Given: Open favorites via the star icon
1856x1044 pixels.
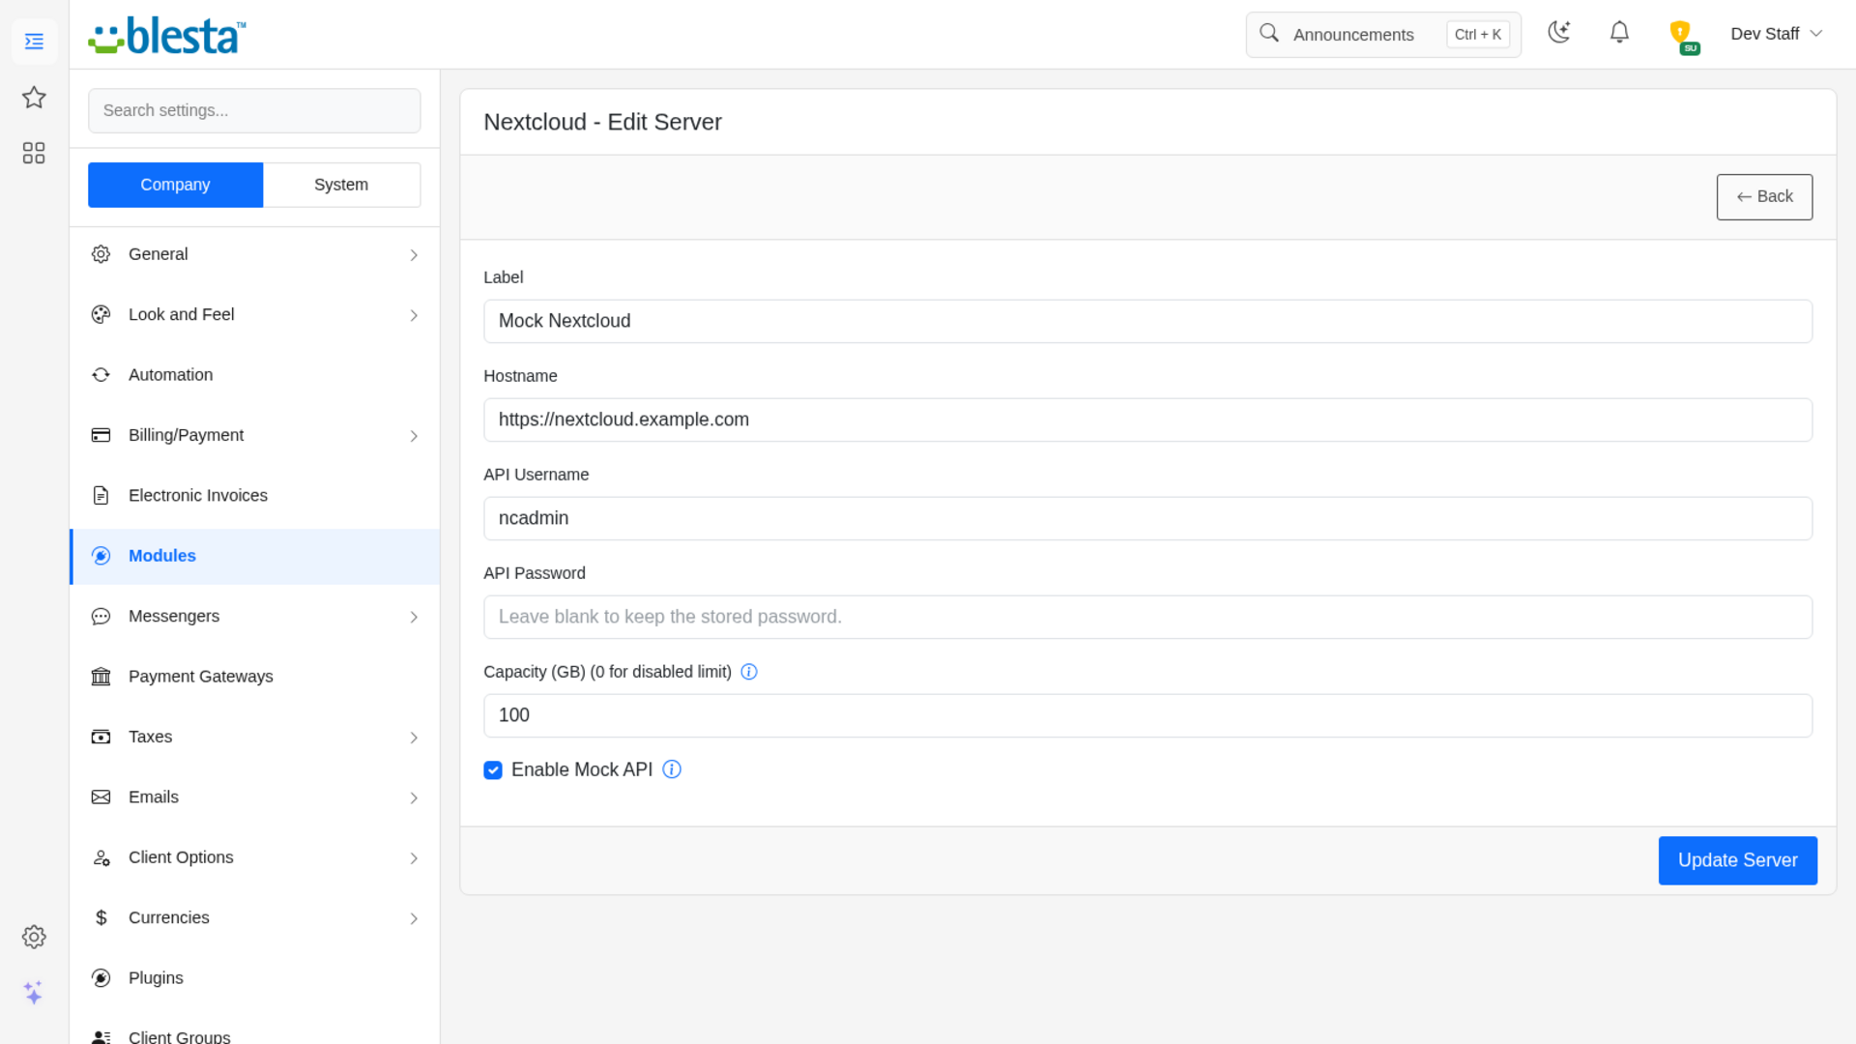Looking at the screenshot, I should coord(34,97).
